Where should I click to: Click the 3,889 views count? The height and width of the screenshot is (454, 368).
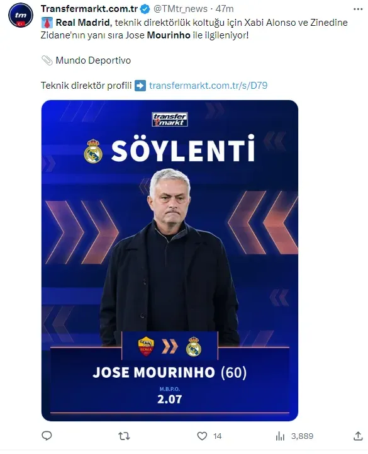[x=302, y=436]
